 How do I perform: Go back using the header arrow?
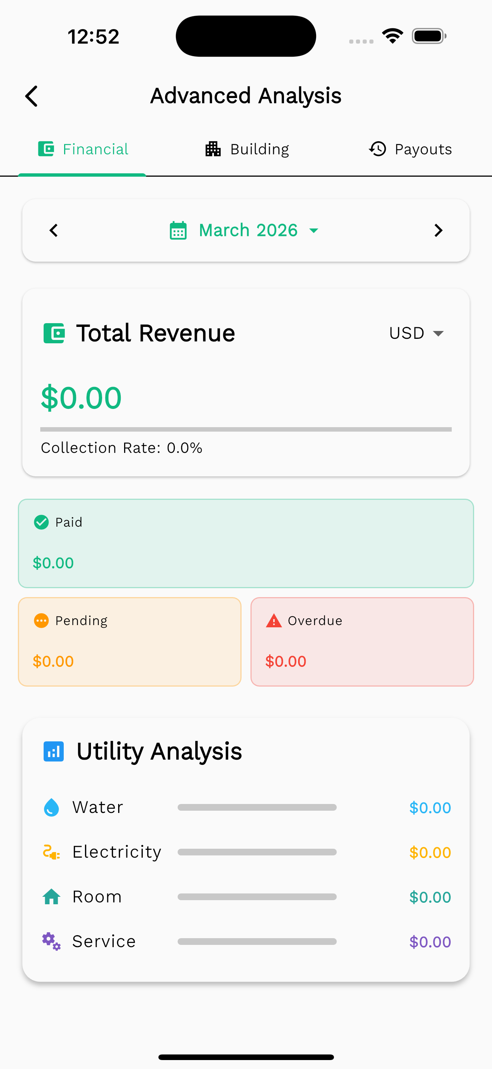click(32, 96)
